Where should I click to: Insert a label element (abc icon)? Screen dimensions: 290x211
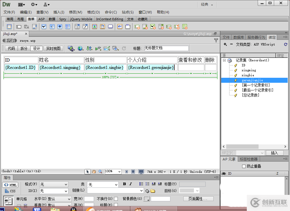pos(120,27)
